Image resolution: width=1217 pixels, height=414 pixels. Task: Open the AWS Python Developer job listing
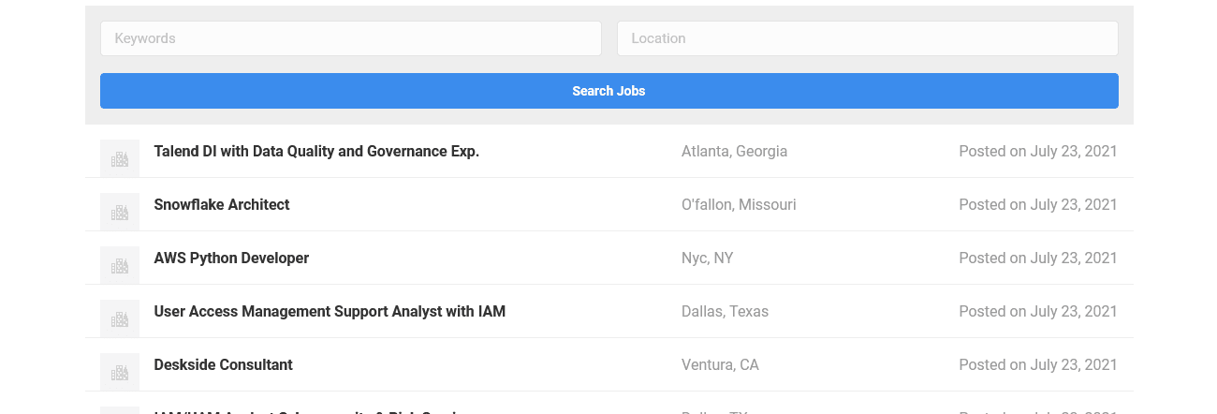point(231,258)
